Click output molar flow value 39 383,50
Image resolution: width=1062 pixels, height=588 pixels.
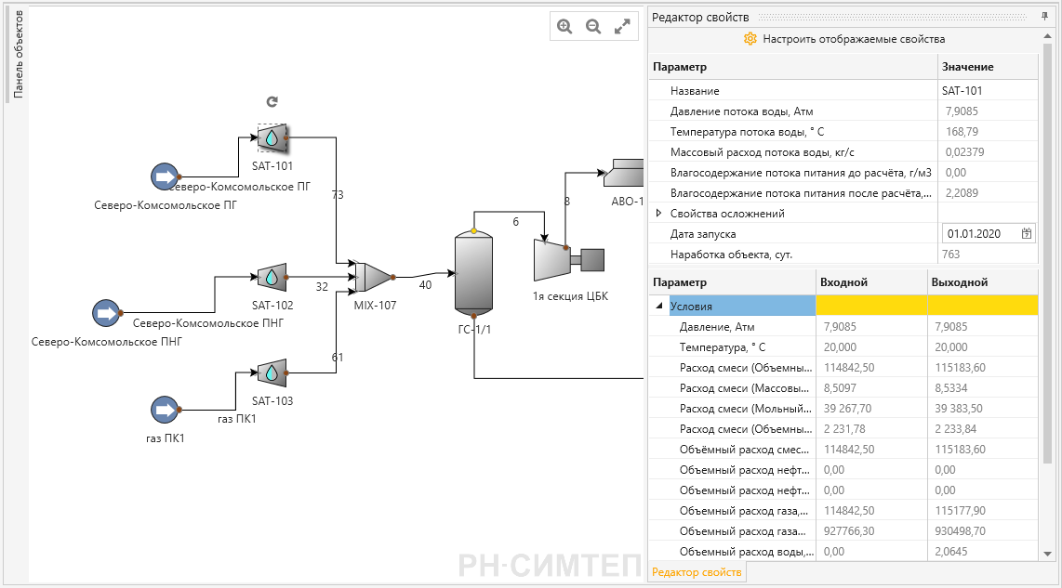coord(959,409)
